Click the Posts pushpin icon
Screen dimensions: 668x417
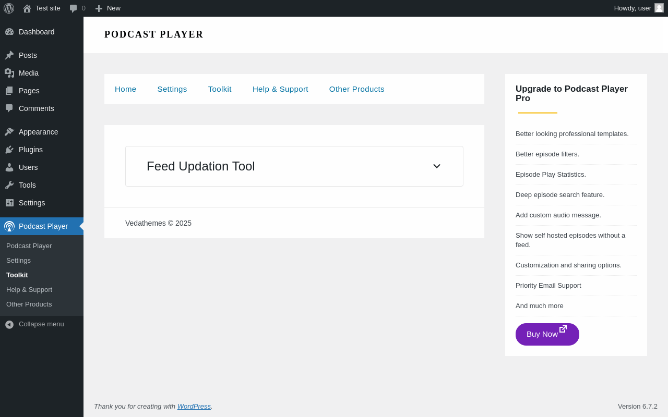click(9, 55)
